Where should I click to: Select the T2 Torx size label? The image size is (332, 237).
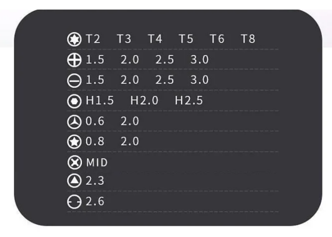click(93, 39)
